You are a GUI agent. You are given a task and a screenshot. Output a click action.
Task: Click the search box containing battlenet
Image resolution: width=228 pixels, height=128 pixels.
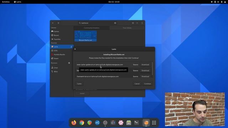click(x=97, y=23)
